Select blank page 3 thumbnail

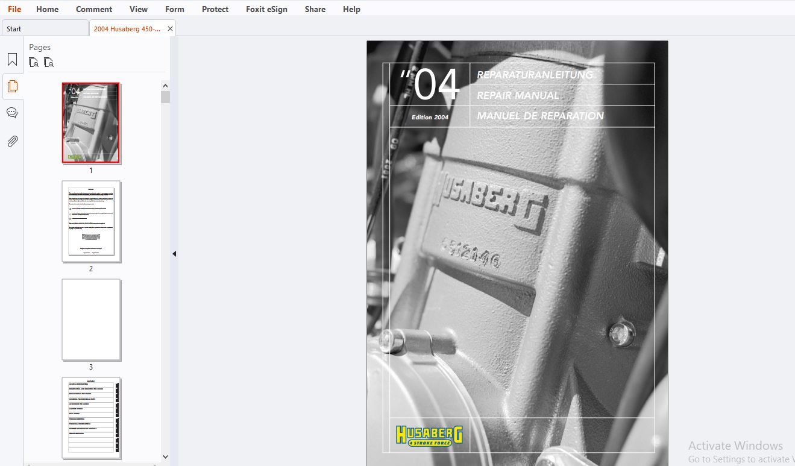tap(91, 320)
